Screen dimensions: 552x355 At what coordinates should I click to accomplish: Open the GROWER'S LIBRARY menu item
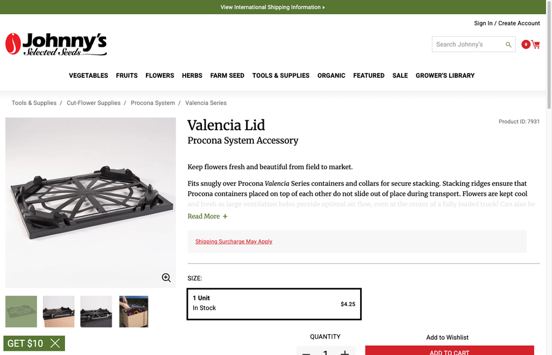pos(445,75)
